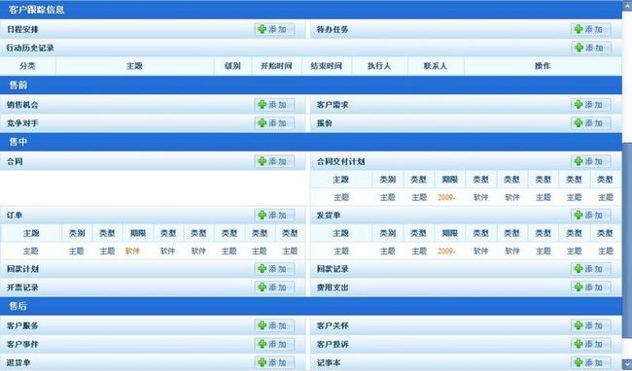Click the 联系人 column header
The height and width of the screenshot is (371, 632).
[x=436, y=66]
